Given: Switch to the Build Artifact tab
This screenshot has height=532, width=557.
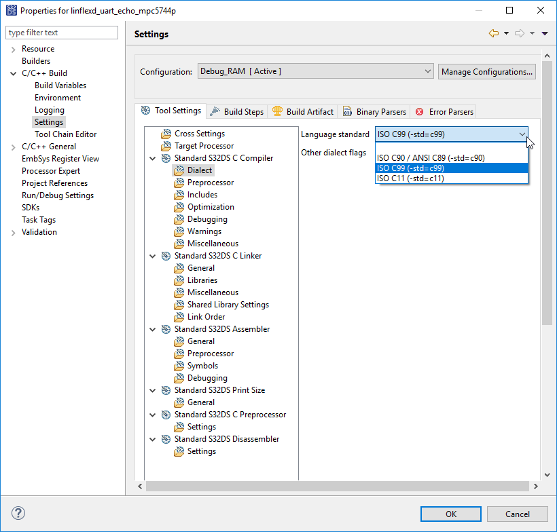Looking at the screenshot, I should (303, 112).
